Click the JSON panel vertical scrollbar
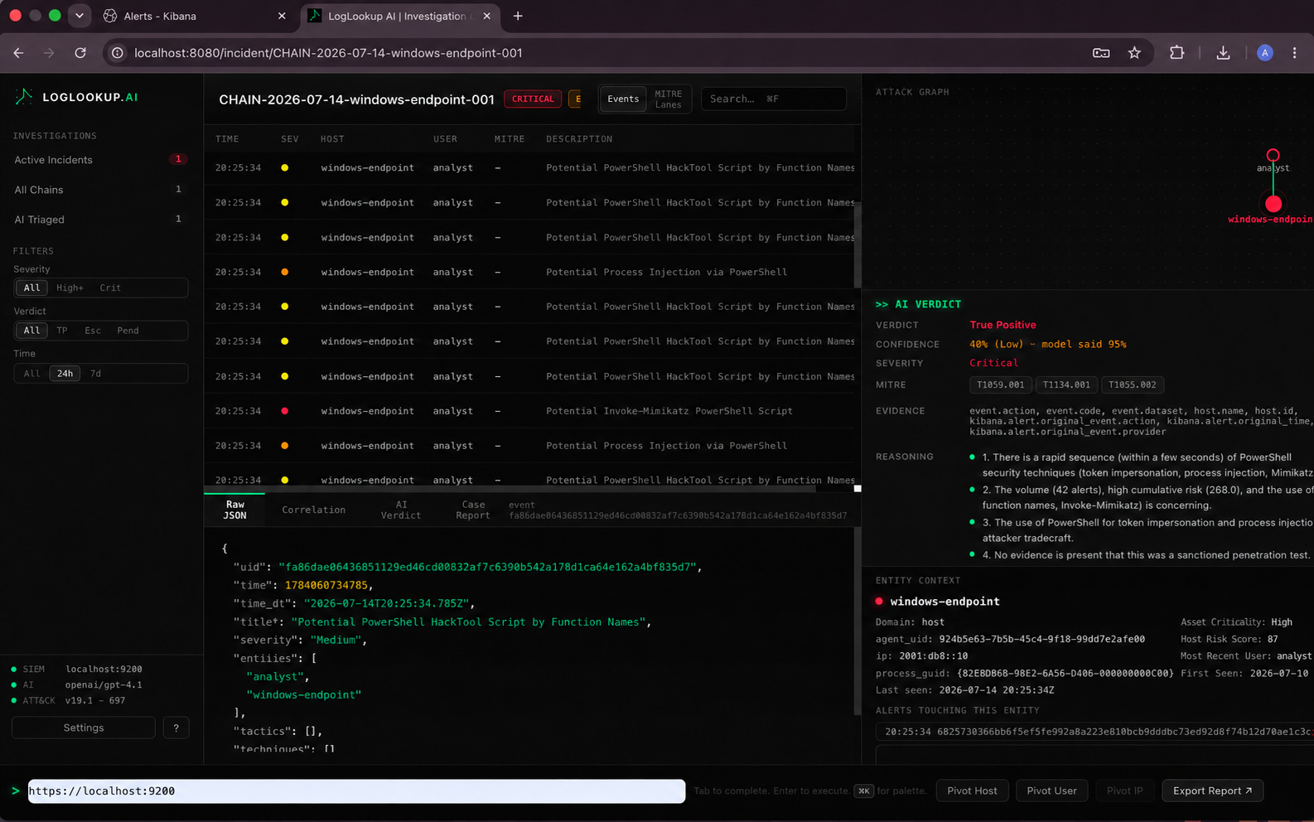The width and height of the screenshot is (1314, 822). tap(857, 621)
